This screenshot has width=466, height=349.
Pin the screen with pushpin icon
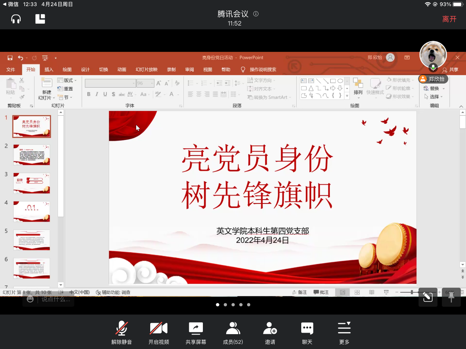pos(452,297)
